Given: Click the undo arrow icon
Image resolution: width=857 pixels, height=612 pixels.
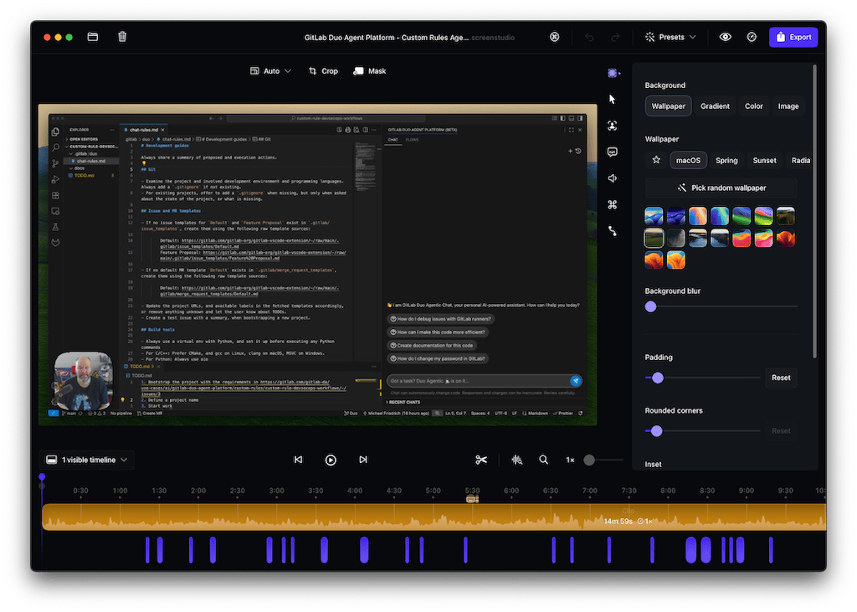Looking at the screenshot, I should (x=588, y=37).
